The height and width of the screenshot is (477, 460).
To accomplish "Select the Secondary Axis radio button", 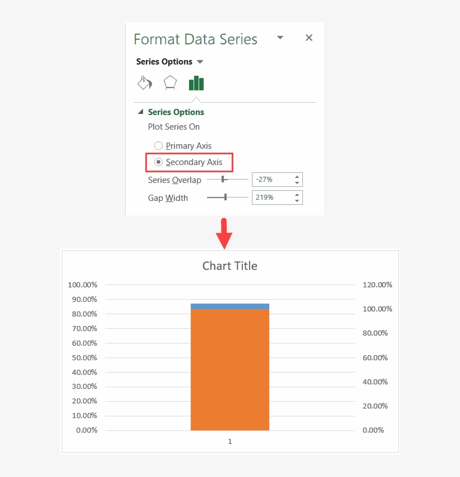I will tap(158, 162).
